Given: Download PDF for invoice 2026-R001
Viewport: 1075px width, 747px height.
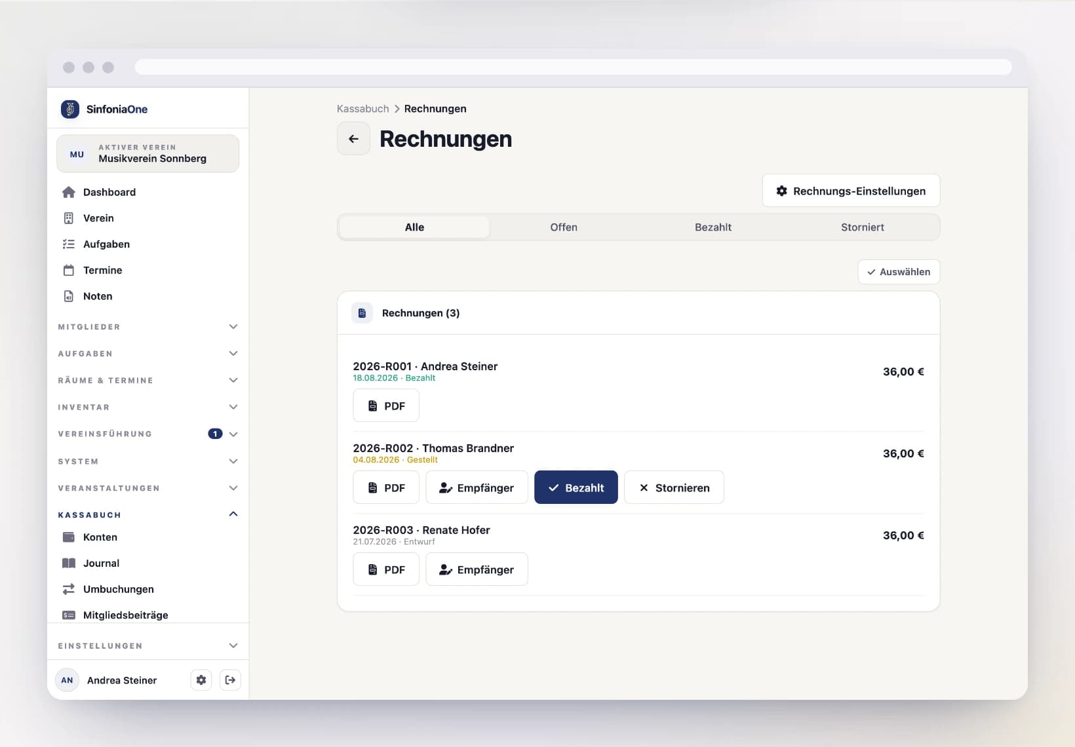Looking at the screenshot, I should point(386,406).
